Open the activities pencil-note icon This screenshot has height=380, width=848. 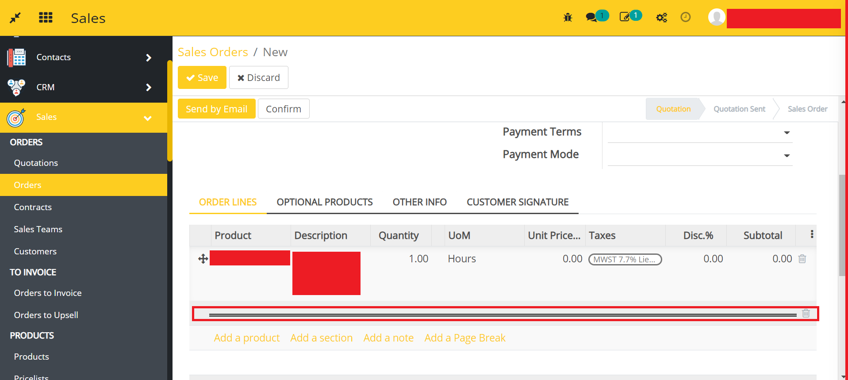coord(625,17)
